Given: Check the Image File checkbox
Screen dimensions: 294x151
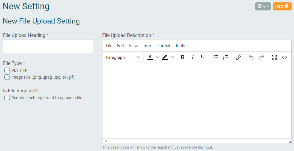Looking at the screenshot, I should click(x=7, y=77).
